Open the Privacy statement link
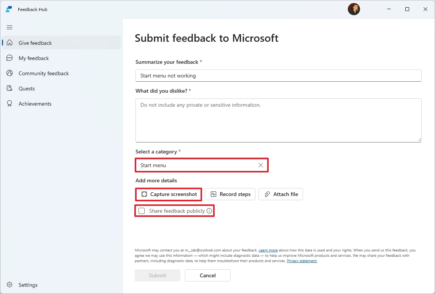The height and width of the screenshot is (294, 435). (x=302, y=261)
